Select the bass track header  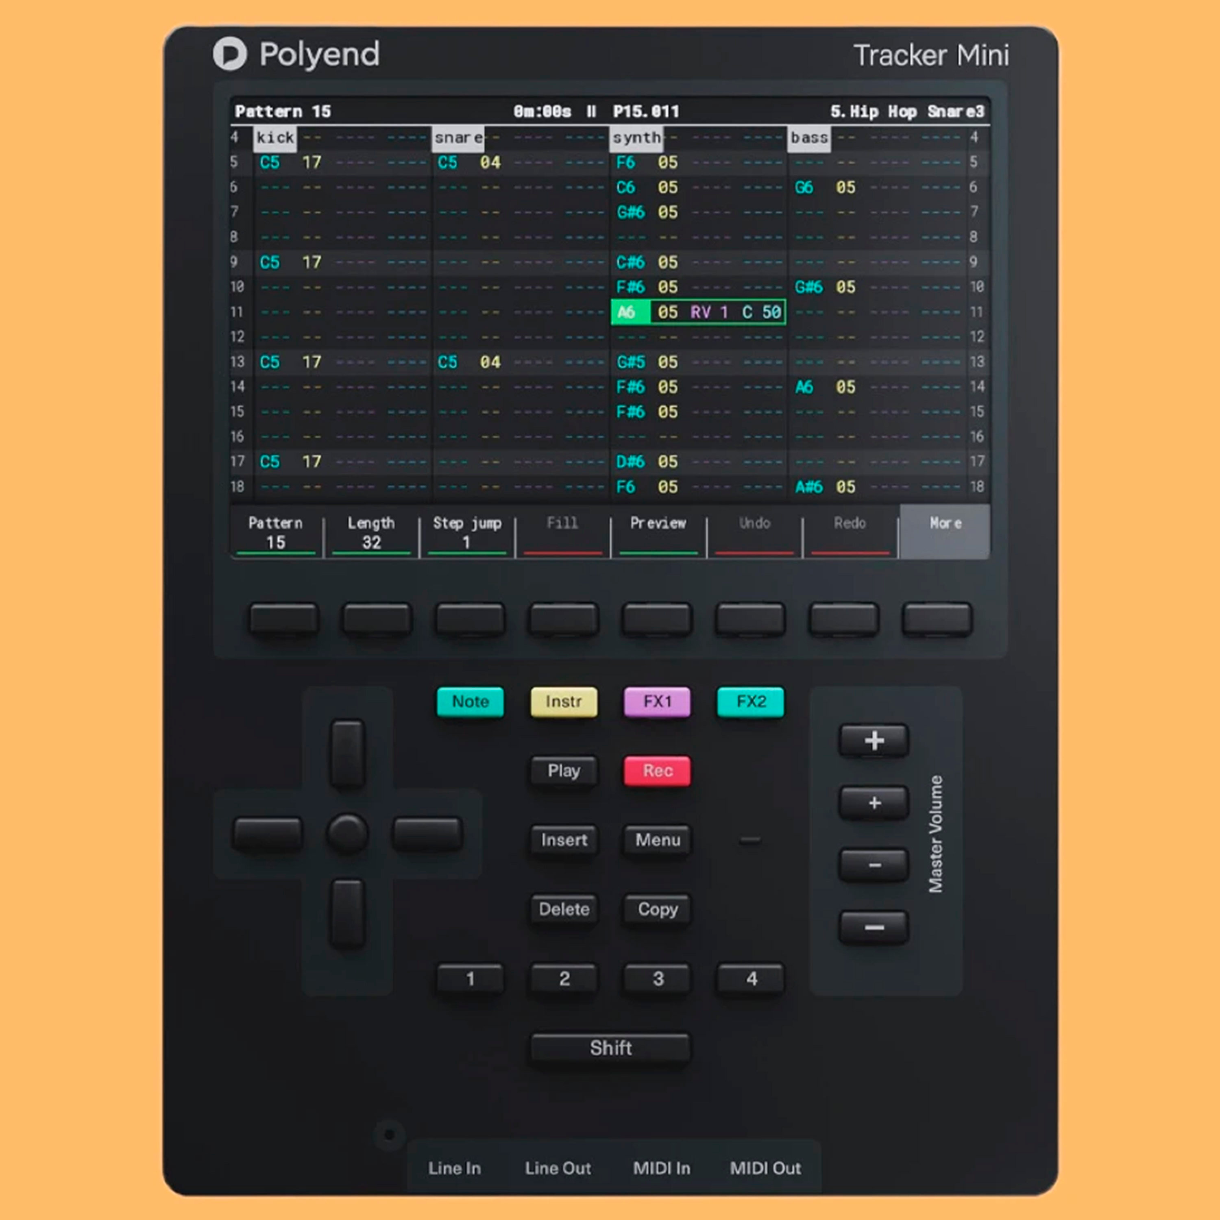tap(809, 137)
